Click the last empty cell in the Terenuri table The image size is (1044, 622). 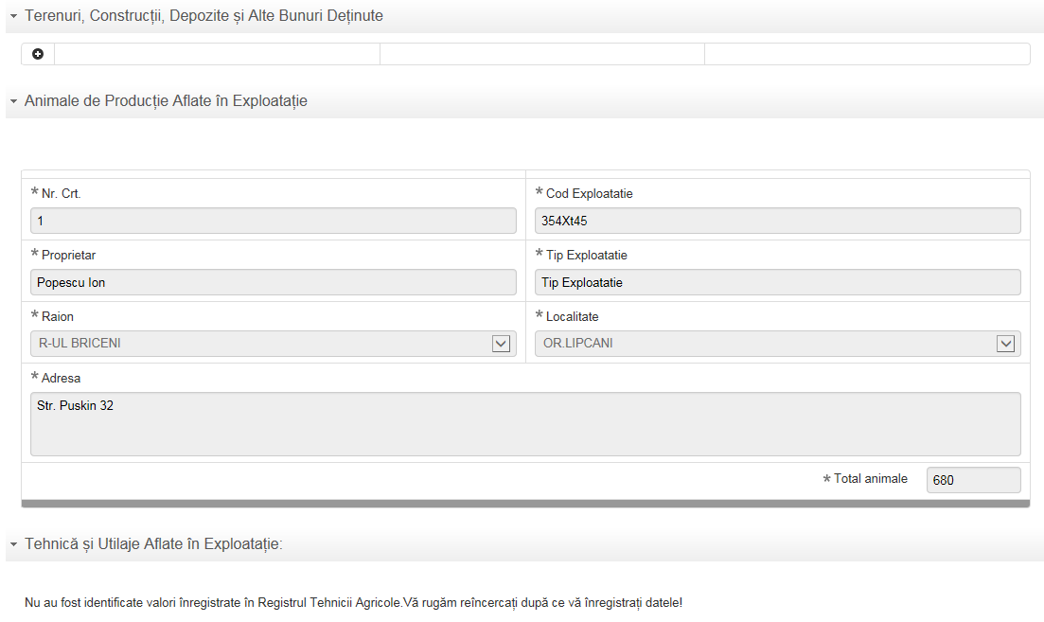[x=866, y=54]
